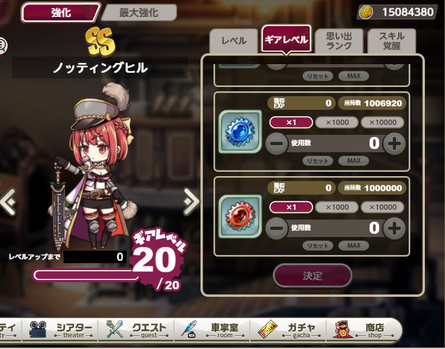Switch to the レベル tab
445x349 pixels.
[234, 41]
